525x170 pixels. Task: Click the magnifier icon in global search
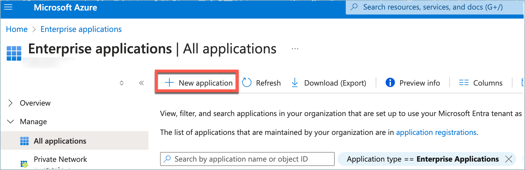[x=354, y=7]
